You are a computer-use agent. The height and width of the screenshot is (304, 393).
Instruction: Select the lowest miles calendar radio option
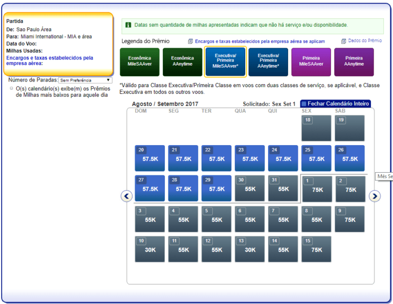[12, 88]
